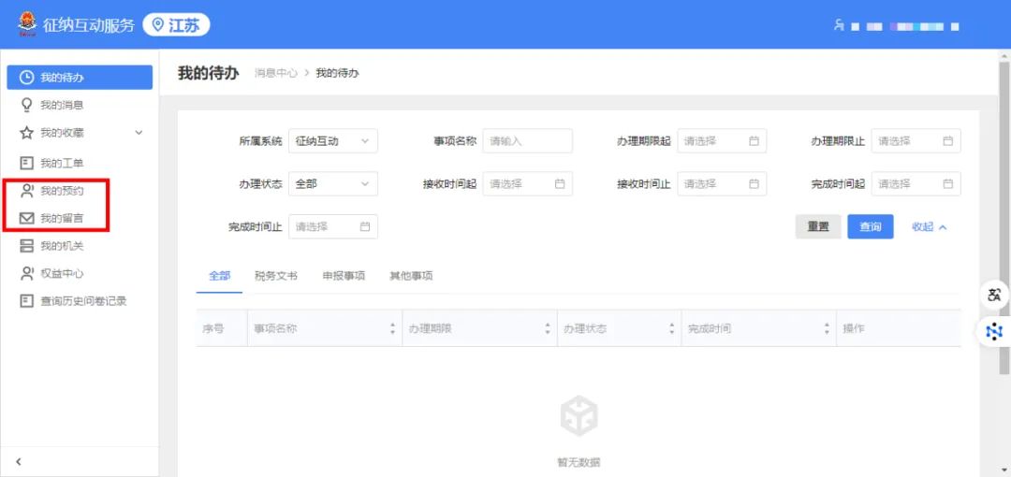Open 我的消息 in the sidebar
Viewport: 1011px width, 477px height.
tap(62, 105)
